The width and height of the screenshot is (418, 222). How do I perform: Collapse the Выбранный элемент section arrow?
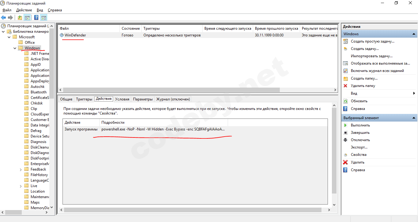pyautogui.click(x=414, y=118)
